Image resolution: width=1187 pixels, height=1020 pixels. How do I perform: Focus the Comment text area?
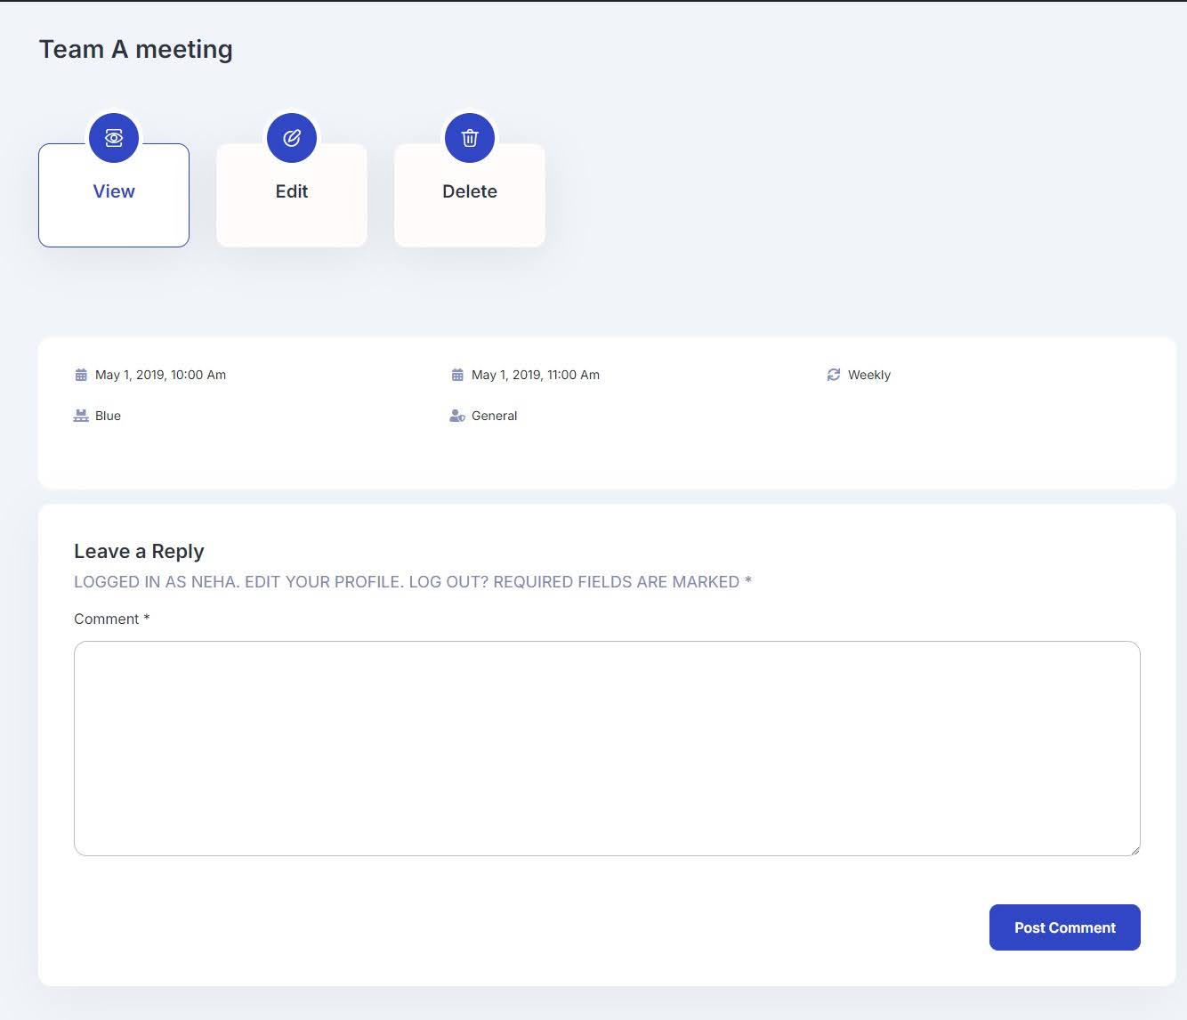(607, 748)
